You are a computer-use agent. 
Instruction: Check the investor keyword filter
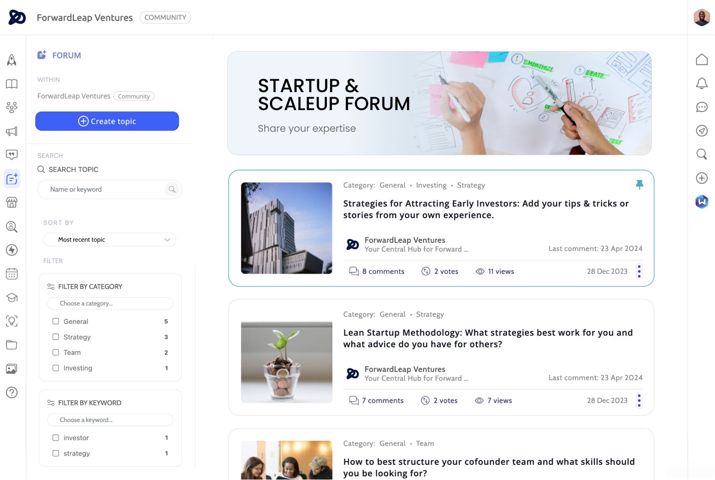click(56, 438)
